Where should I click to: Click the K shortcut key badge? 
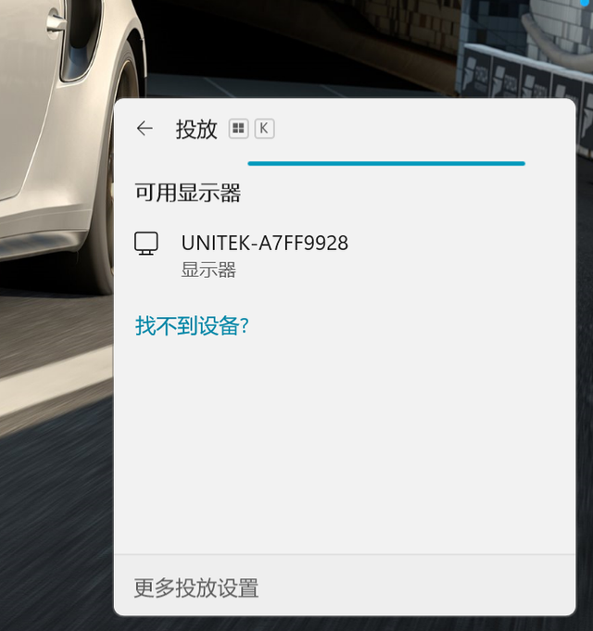click(x=264, y=129)
